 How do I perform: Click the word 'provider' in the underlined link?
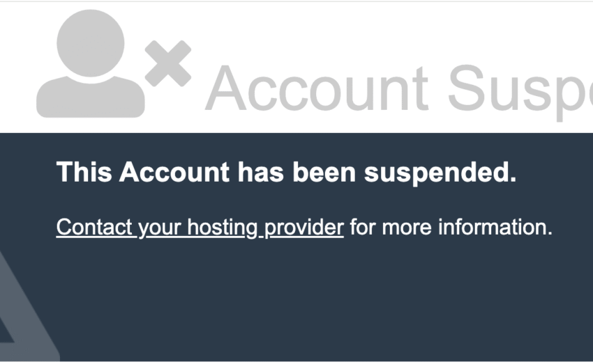click(x=304, y=228)
